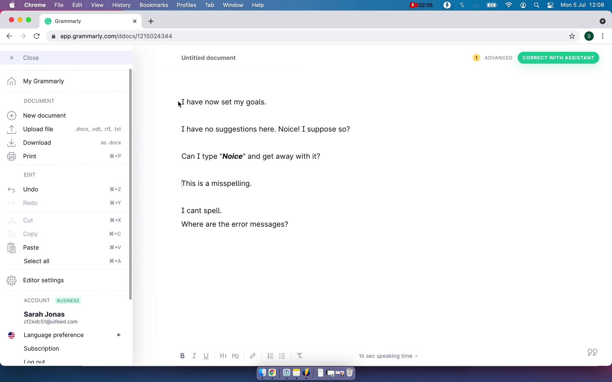Toggle the Select All option
This screenshot has height=382, width=612.
point(36,261)
